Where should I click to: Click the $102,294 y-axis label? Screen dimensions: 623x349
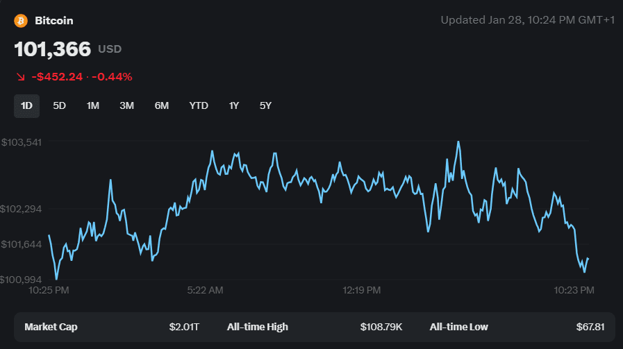(x=21, y=209)
